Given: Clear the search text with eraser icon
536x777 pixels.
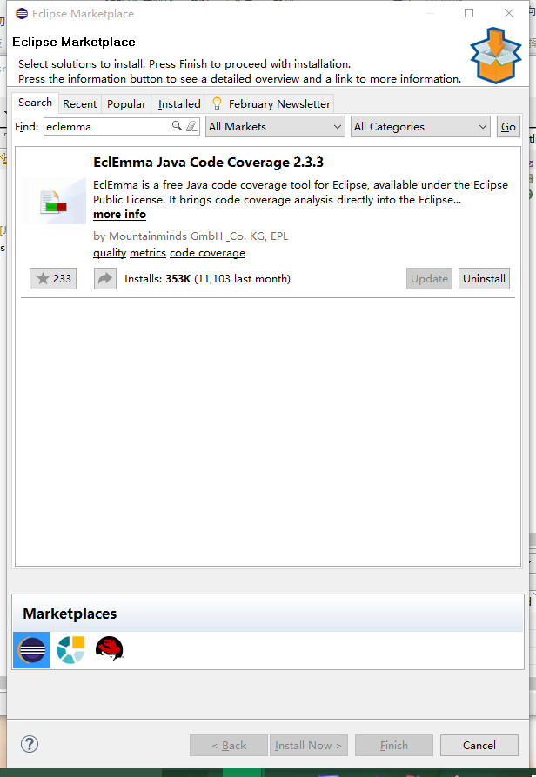Looking at the screenshot, I should pos(191,126).
